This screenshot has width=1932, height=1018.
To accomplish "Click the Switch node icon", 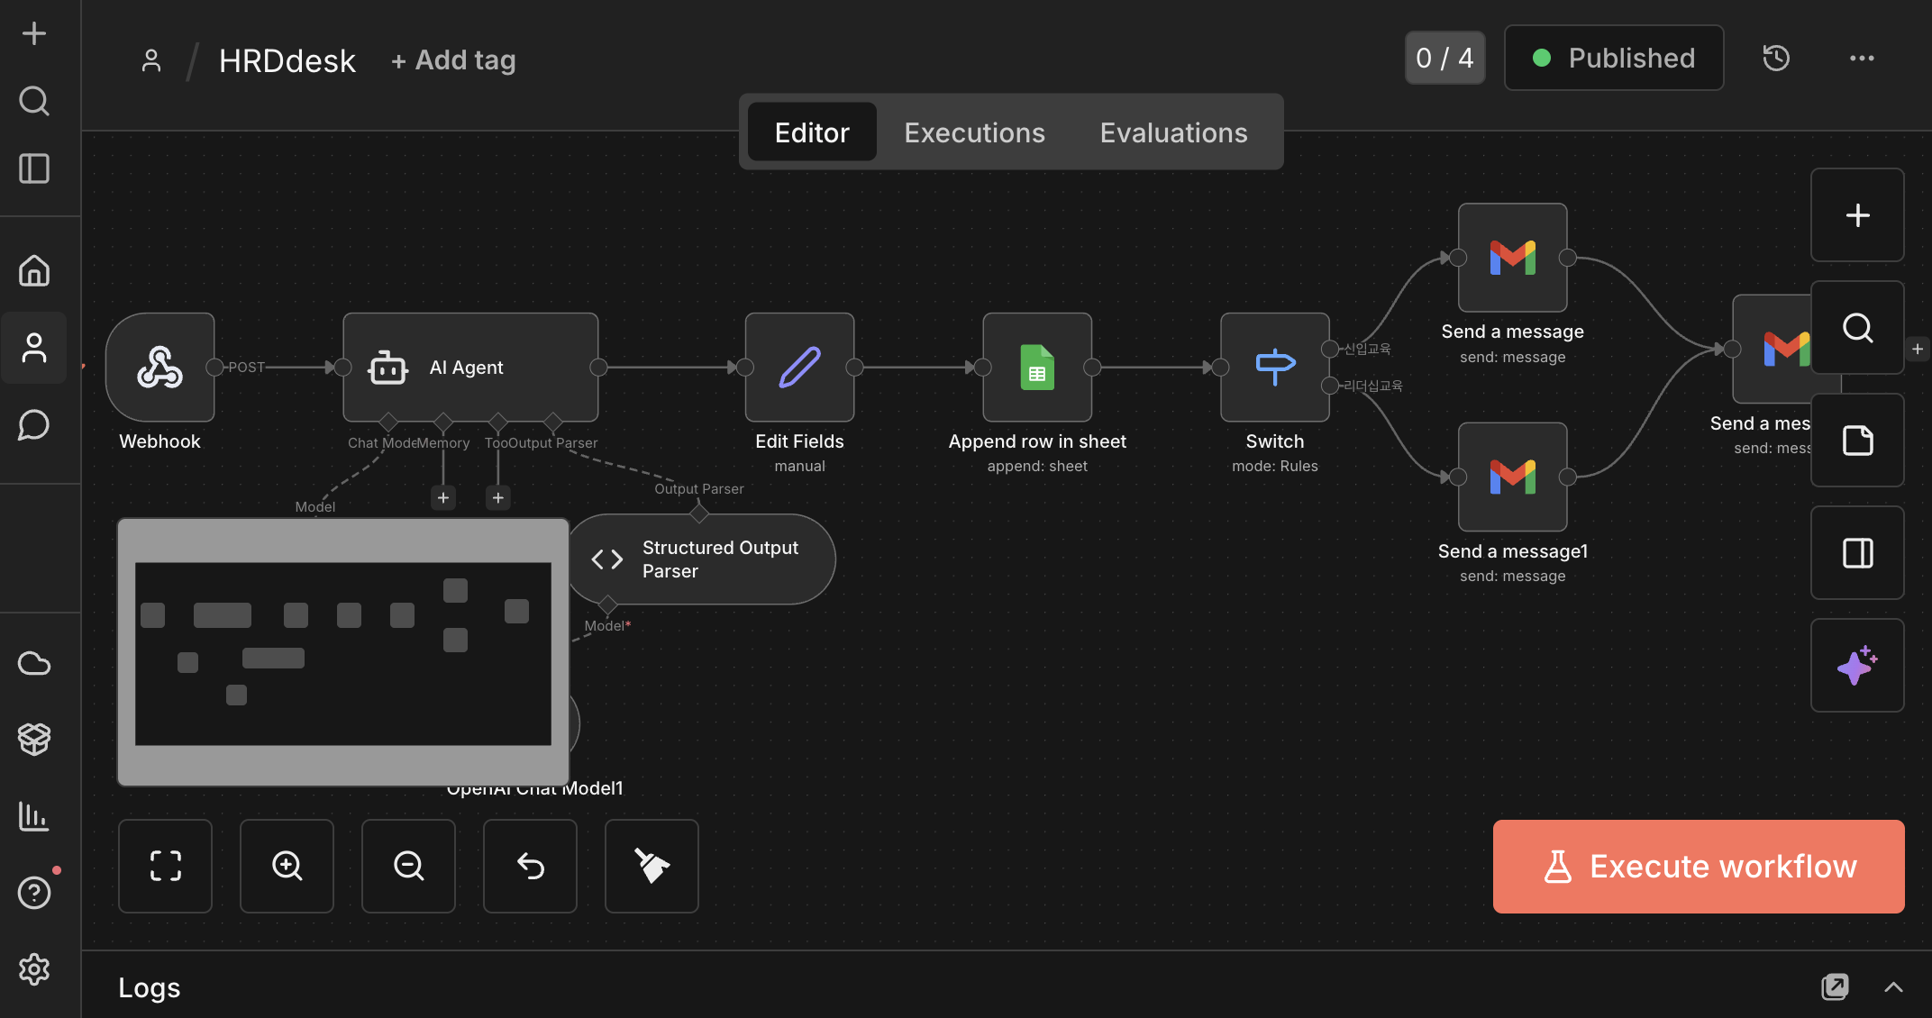I will coord(1274,367).
